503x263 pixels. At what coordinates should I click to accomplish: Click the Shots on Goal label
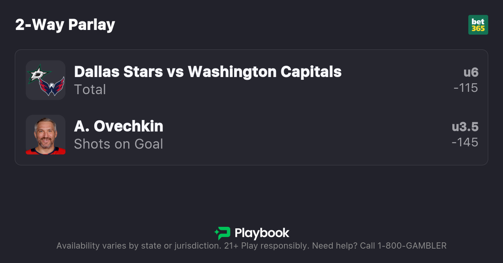(118, 144)
